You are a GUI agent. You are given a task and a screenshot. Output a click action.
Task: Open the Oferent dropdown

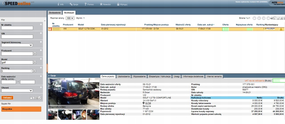tap(17, 90)
